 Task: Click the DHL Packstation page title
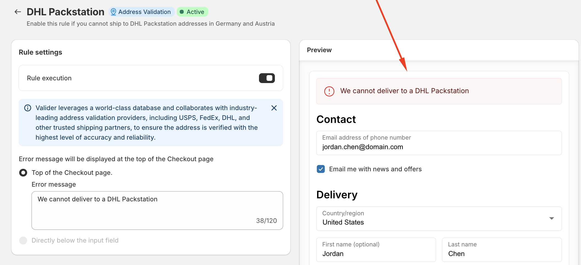click(65, 12)
